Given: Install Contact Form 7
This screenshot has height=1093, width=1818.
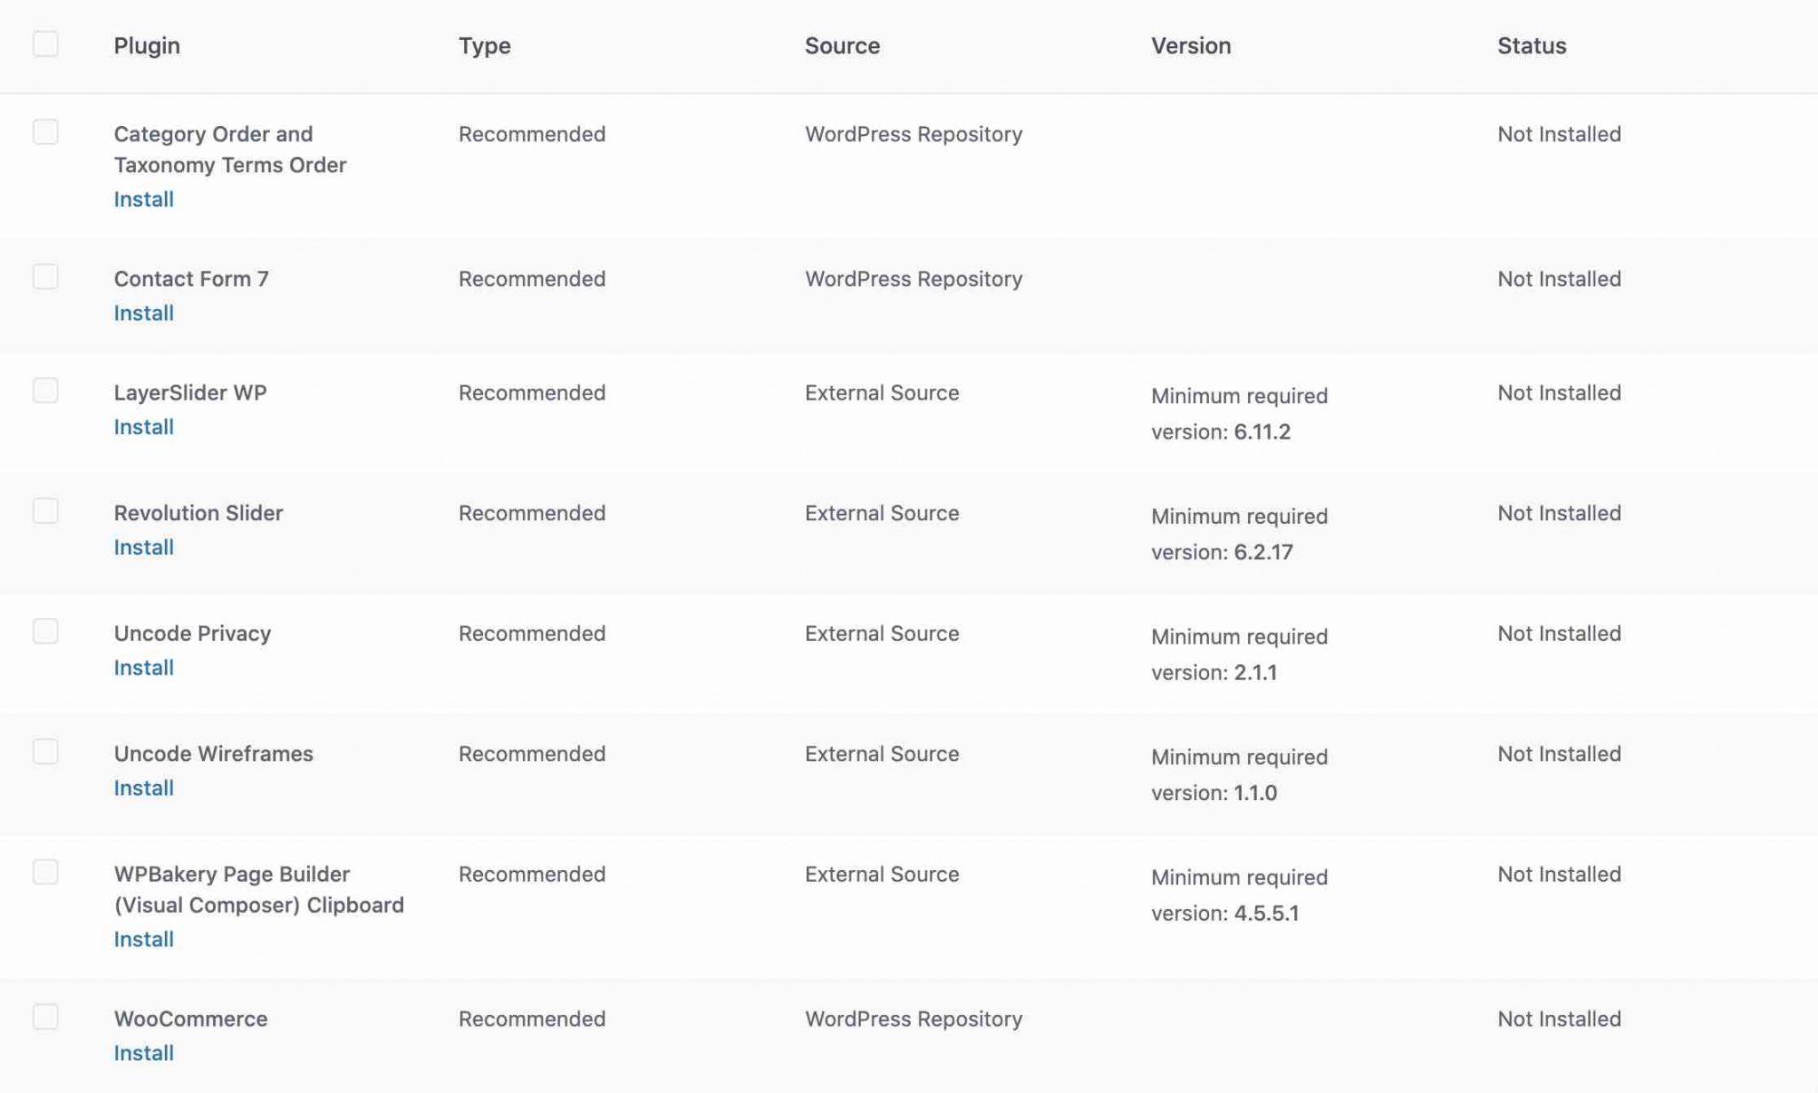Looking at the screenshot, I should pyautogui.click(x=143, y=313).
